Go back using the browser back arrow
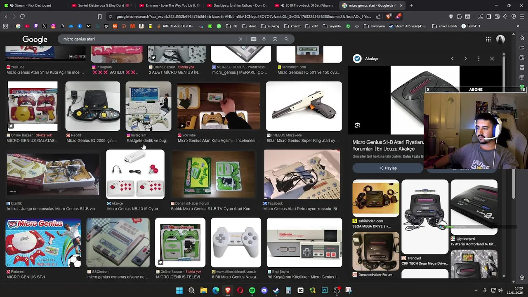The height and width of the screenshot is (297, 528). pos(6,16)
